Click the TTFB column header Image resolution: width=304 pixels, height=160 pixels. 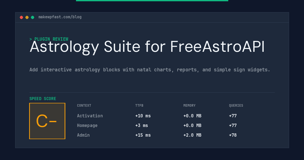pyautogui.click(x=139, y=106)
